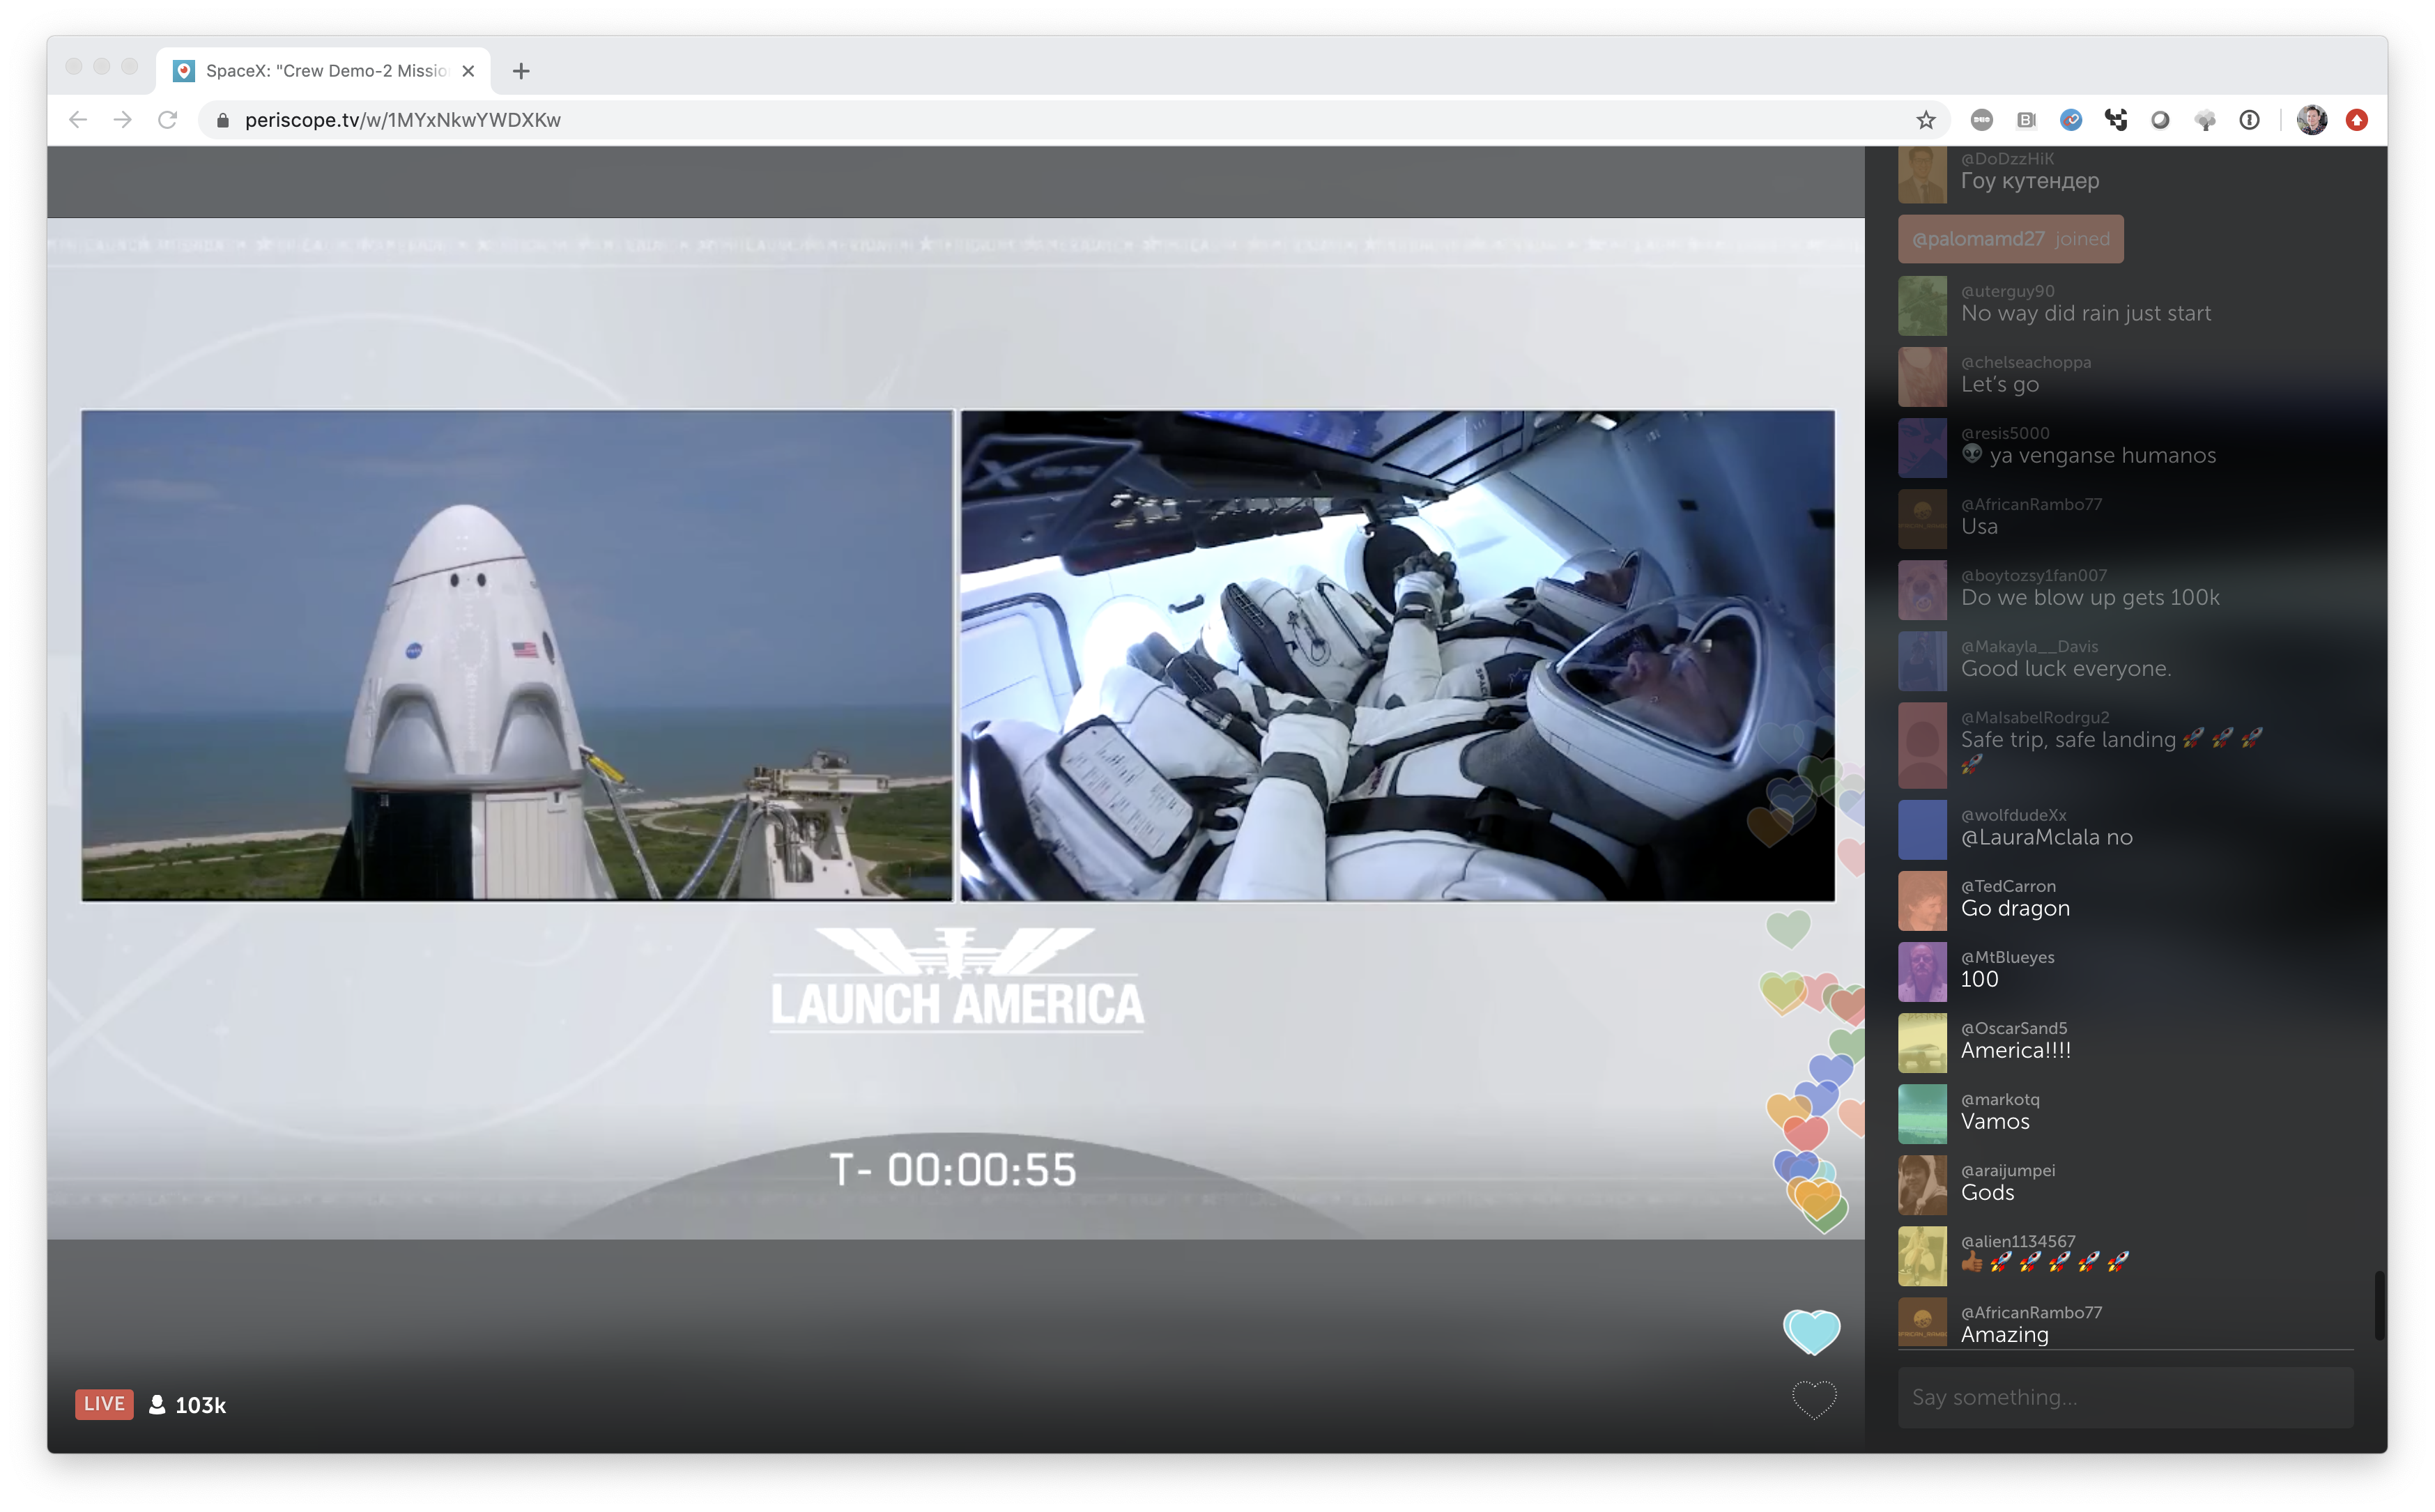Open @MaIsabelRodrgu2 avatar
2435x1512 pixels.
tap(1922, 745)
